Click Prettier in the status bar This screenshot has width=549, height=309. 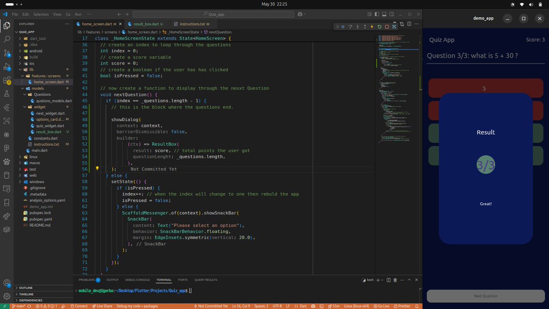[401, 306]
